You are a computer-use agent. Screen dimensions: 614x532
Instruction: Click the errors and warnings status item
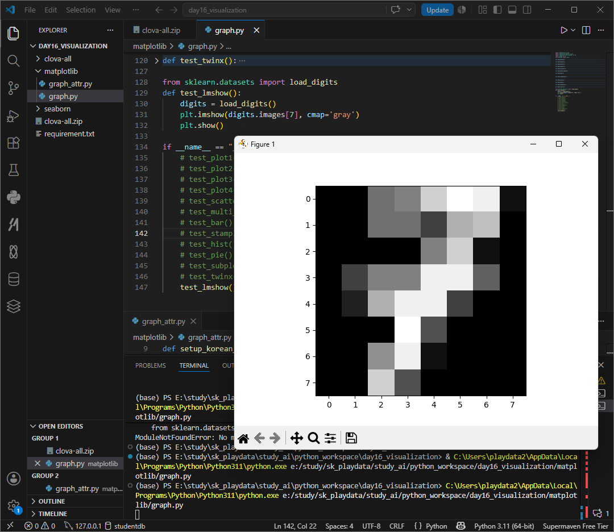click(x=40, y=526)
